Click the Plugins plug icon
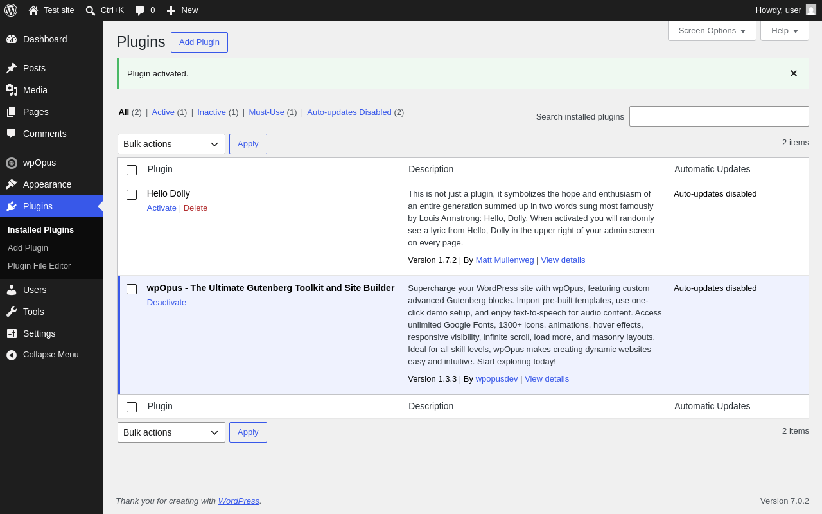 coord(12,206)
